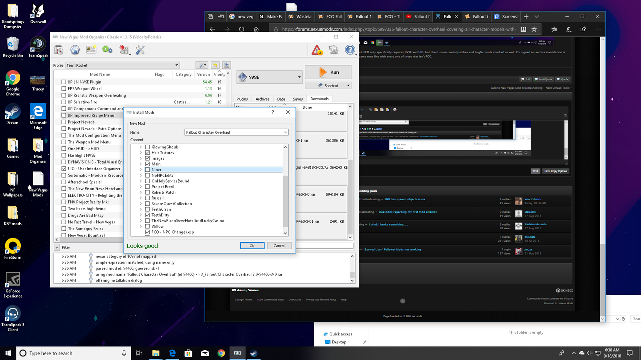
Task: Click the red warning problems icon
Action: point(317,50)
